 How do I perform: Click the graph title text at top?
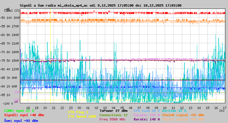pos(100,5)
